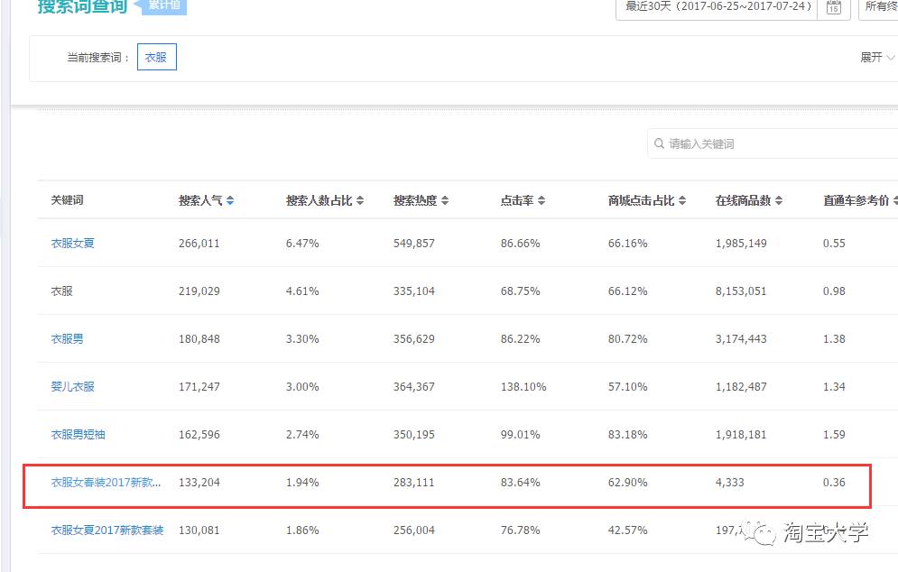Viewport: 898px width, 572px height.
Task: Click the magnifier icon in keyword search
Action: 658,144
